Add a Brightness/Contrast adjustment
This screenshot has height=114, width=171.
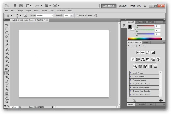point(138,52)
